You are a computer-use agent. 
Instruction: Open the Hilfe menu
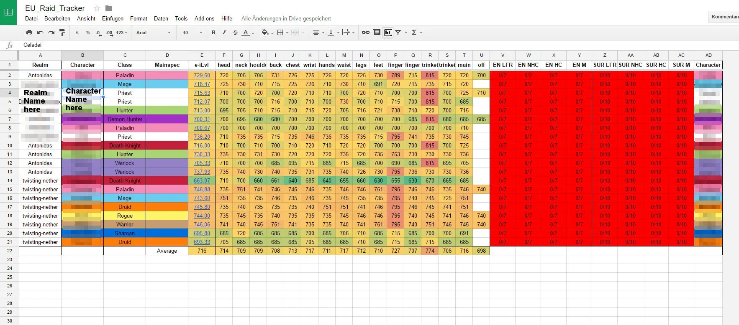(x=227, y=18)
